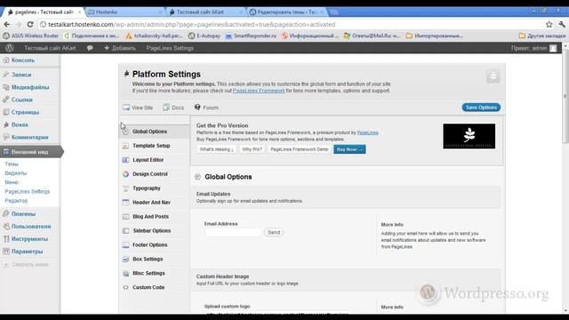Reload the page with refresh icon
Screen dimensions: 569x320
point(30,24)
